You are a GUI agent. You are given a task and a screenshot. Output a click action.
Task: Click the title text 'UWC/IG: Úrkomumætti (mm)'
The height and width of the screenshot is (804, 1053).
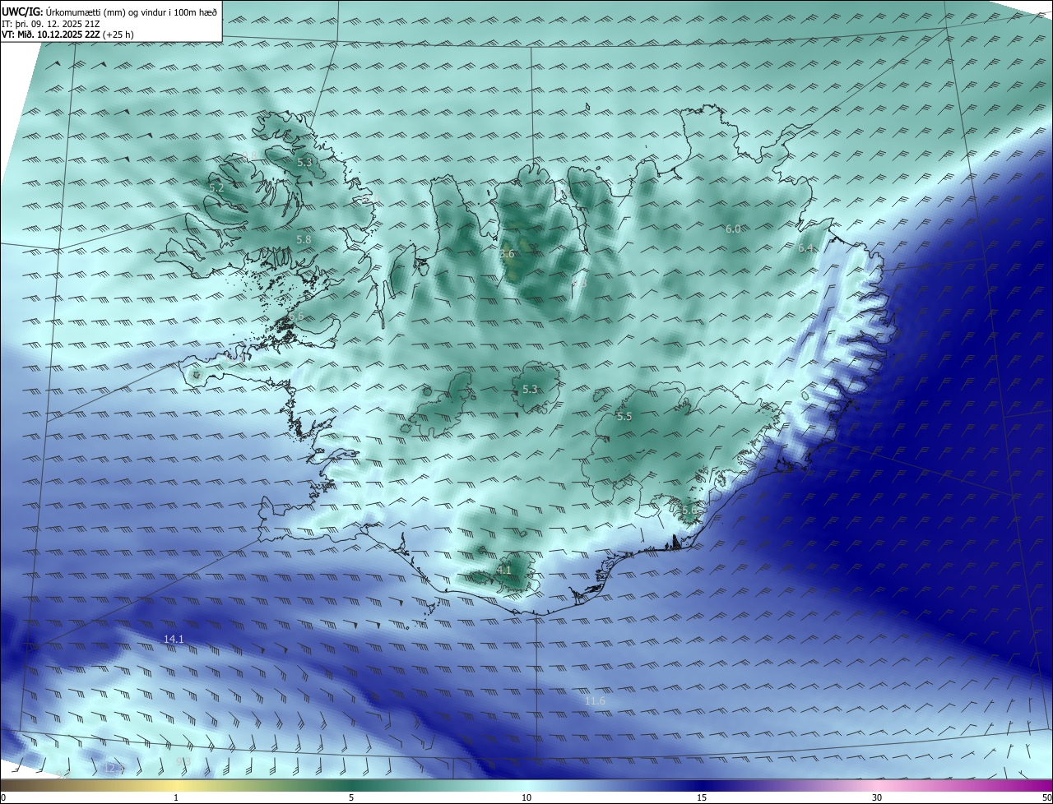pyautogui.click(x=62, y=12)
